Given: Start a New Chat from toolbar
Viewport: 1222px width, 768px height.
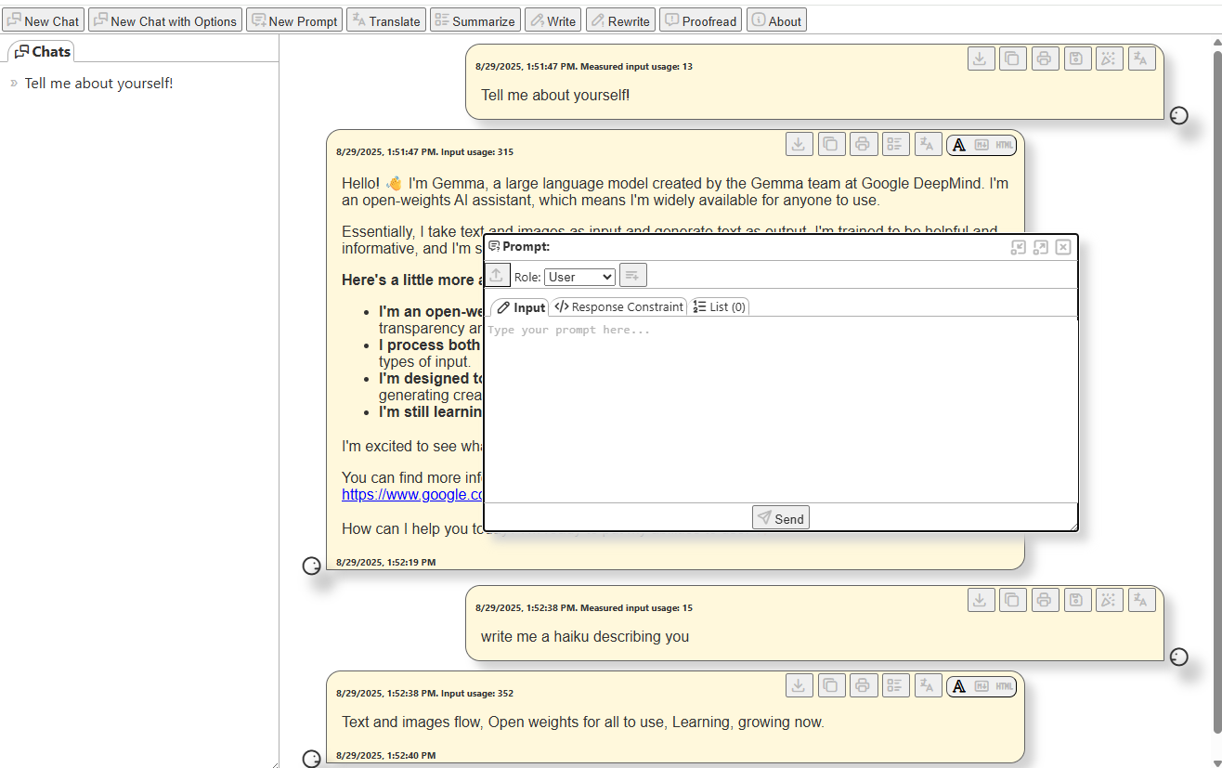Looking at the screenshot, I should tap(43, 20).
